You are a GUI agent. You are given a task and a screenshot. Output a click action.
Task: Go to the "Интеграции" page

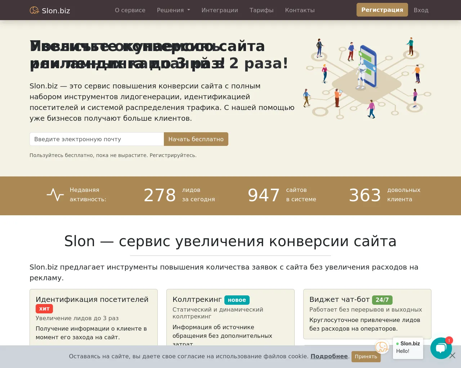pyautogui.click(x=220, y=10)
